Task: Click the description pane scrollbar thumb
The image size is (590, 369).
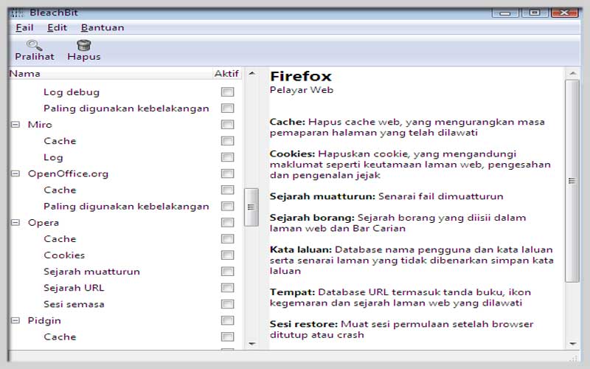Action: coord(572,181)
